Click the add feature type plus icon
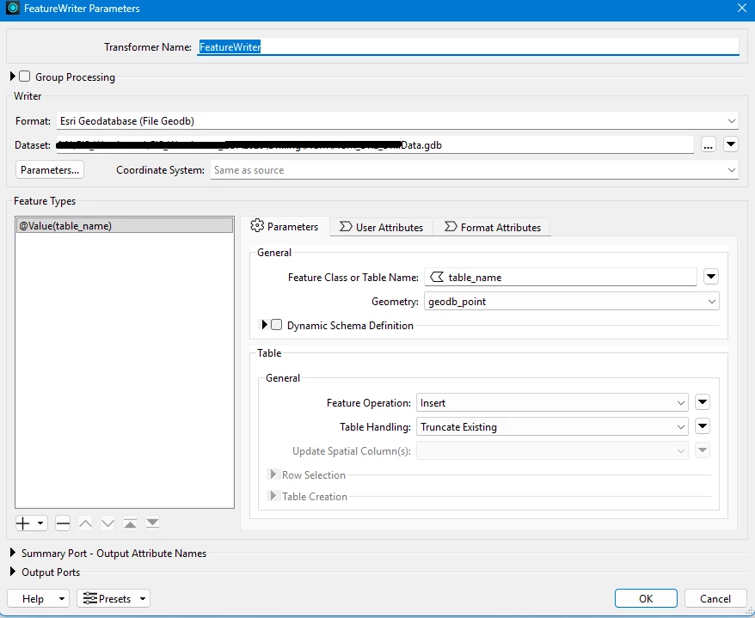755x618 pixels. (x=23, y=523)
